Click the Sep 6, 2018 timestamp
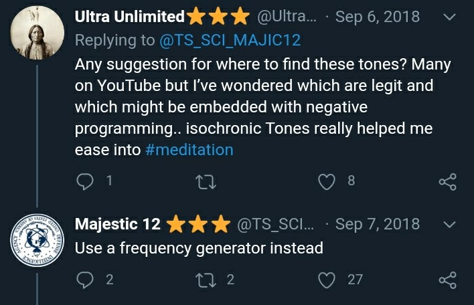Image resolution: width=474 pixels, height=305 pixels. (377, 17)
